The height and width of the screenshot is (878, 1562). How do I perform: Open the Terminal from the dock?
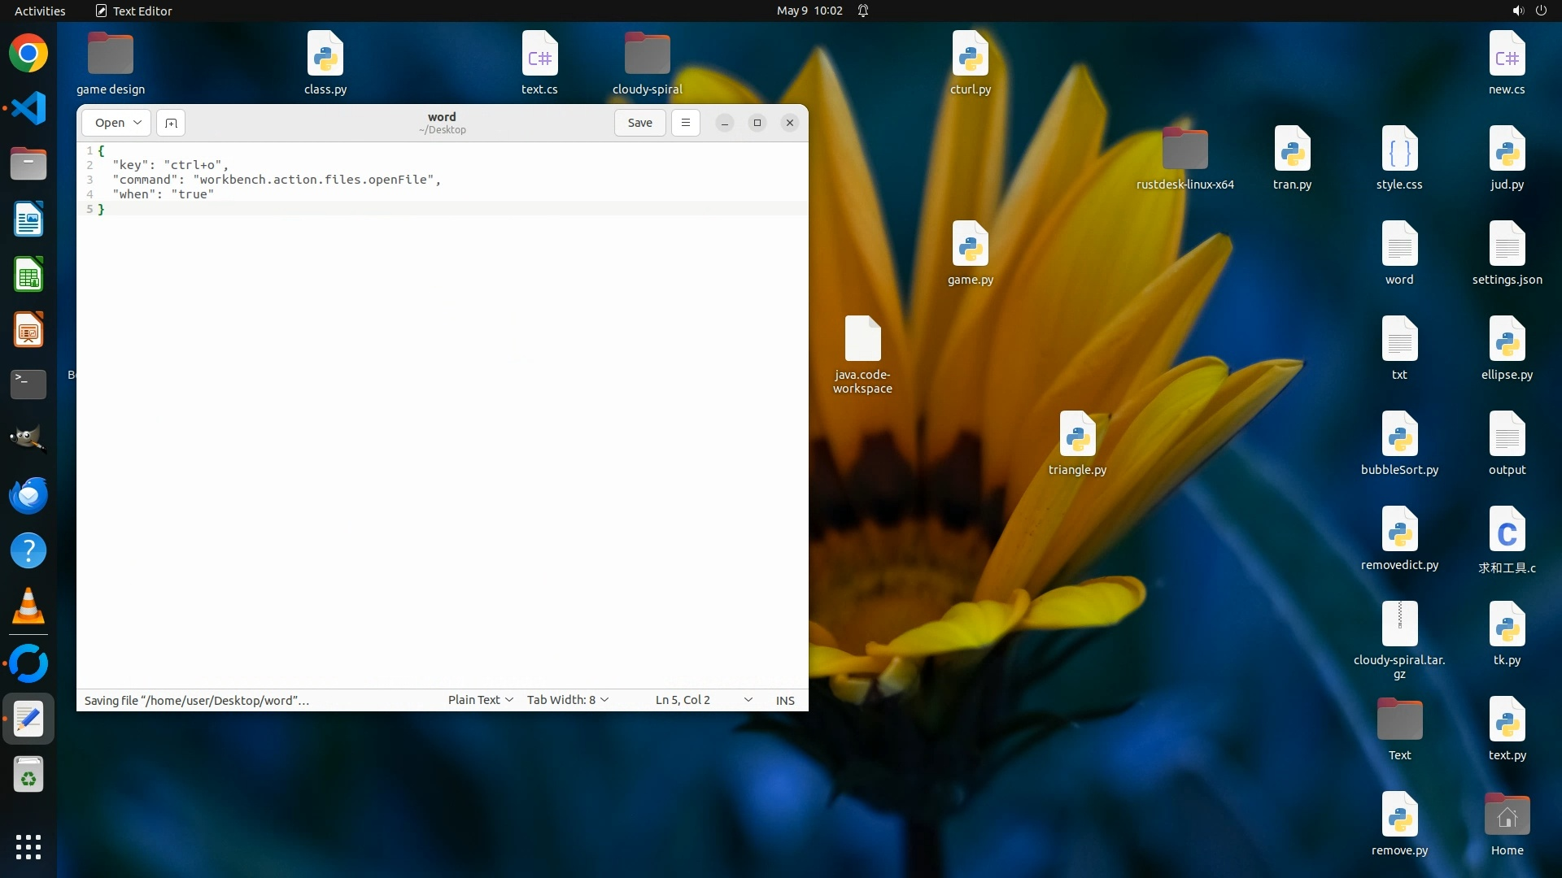pos(28,384)
